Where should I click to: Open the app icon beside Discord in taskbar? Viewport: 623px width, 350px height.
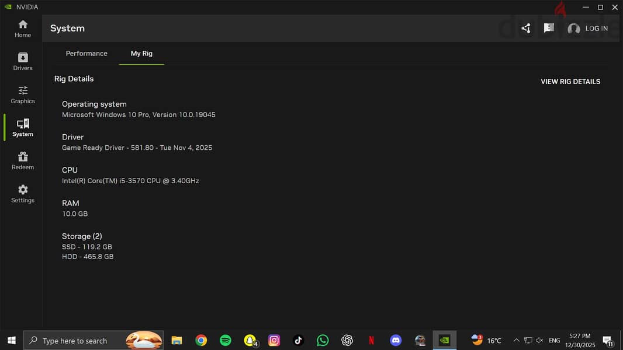[x=420, y=341]
